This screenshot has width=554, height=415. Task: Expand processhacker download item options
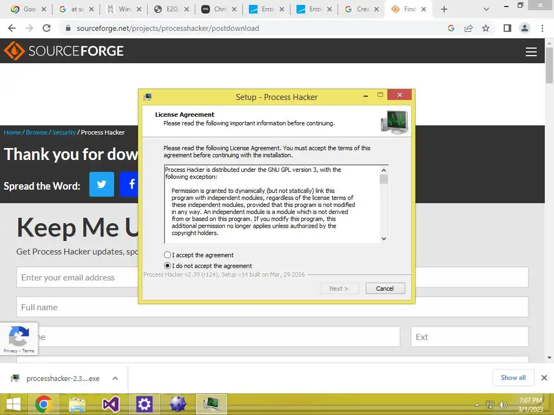[x=115, y=378]
